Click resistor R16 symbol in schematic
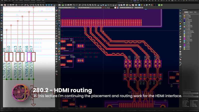The image size is (199, 112). [x=29, y=57]
